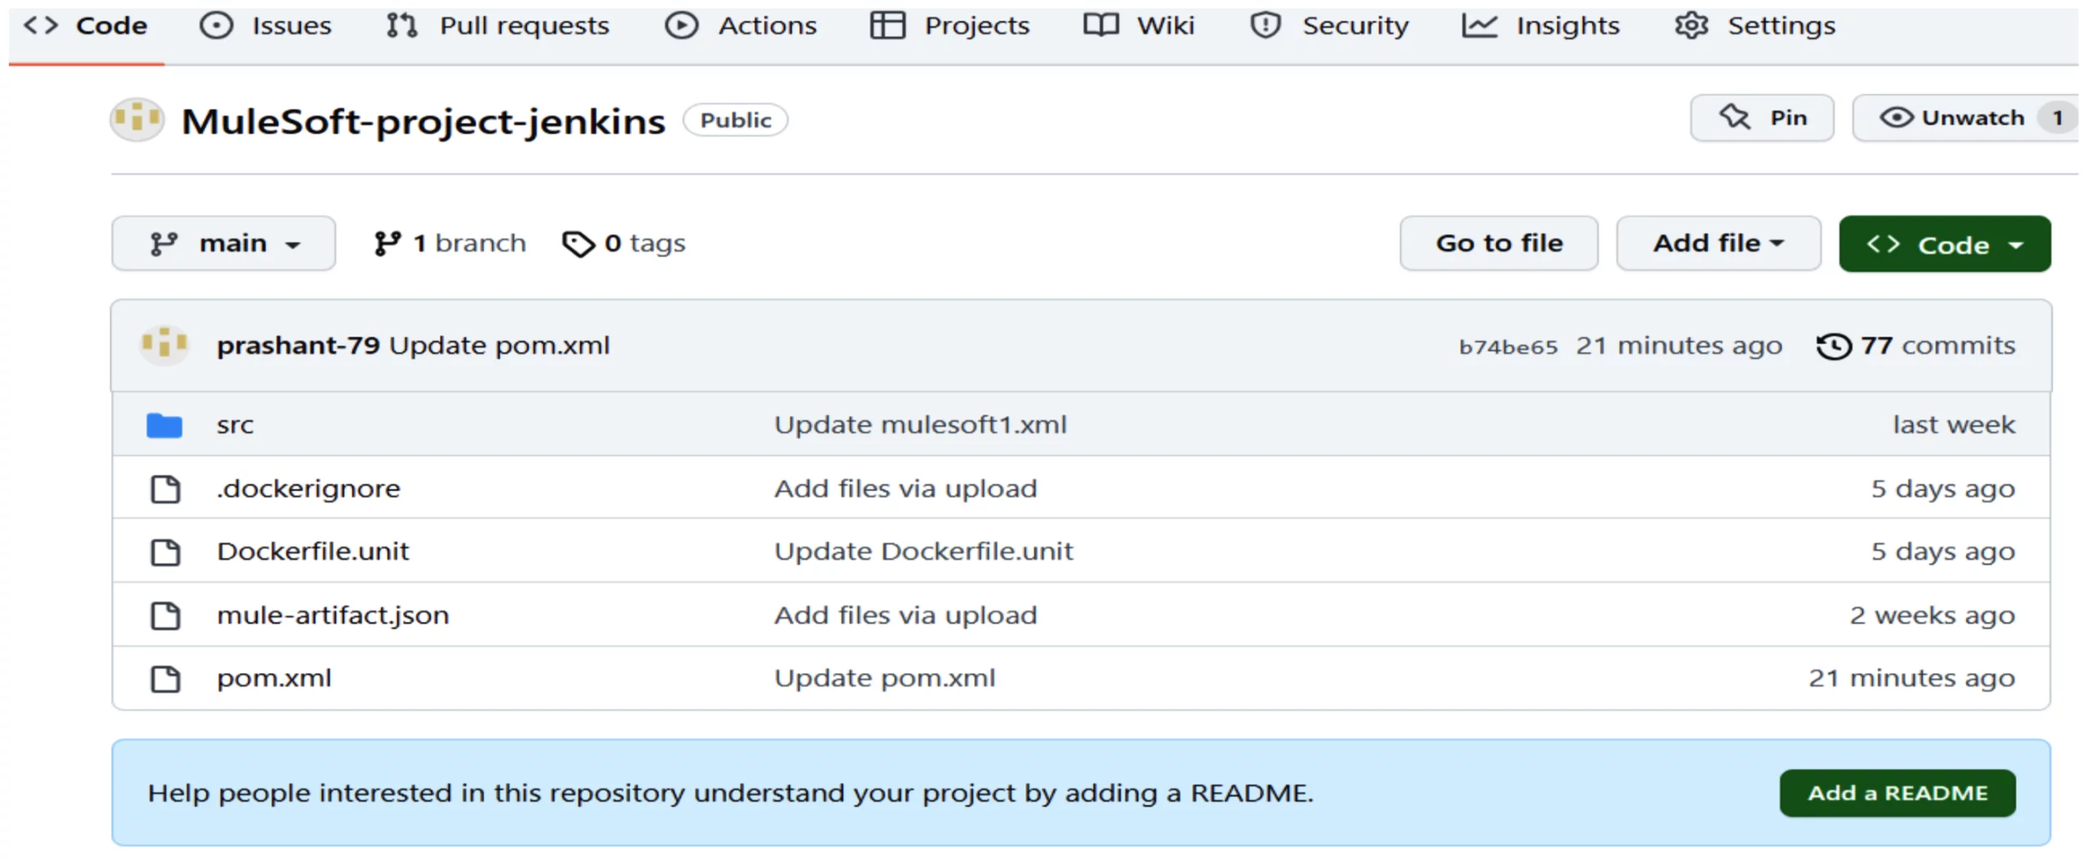Click the commit history clock icon
The width and height of the screenshot is (2090, 864).
click(x=1834, y=346)
